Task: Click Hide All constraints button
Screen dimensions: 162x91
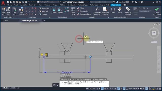Action: point(43,14)
